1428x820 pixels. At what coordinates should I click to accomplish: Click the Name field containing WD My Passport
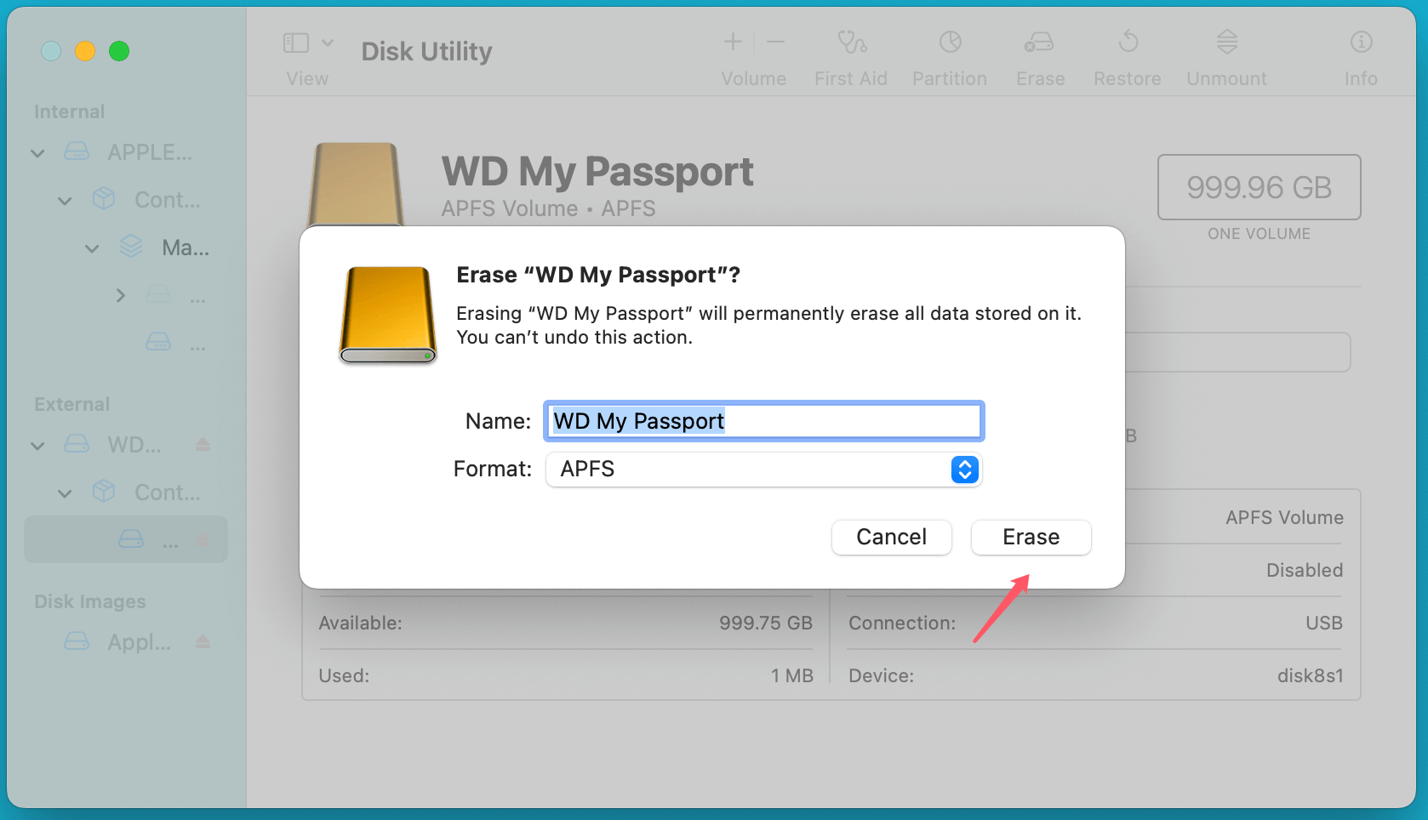point(763,420)
